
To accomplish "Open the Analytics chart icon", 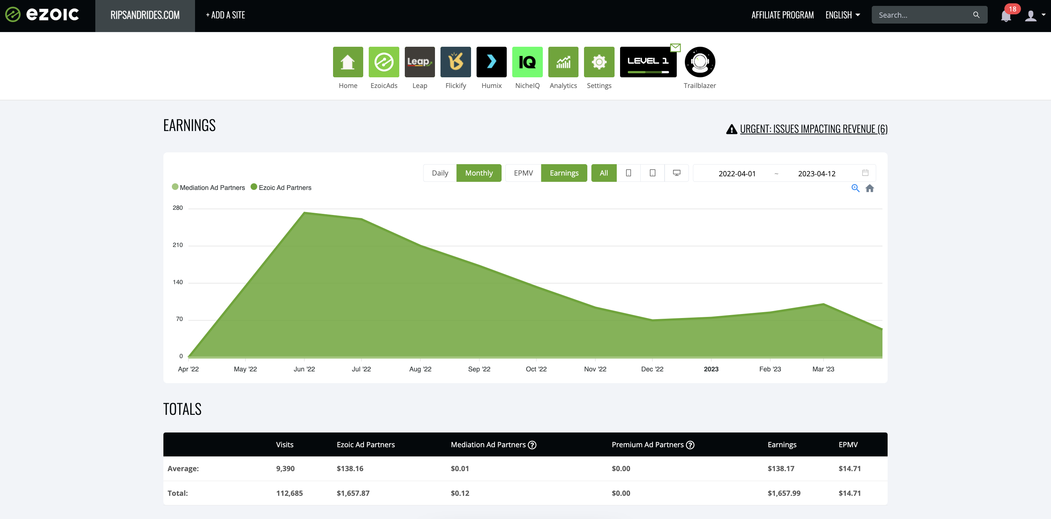I will (563, 61).
